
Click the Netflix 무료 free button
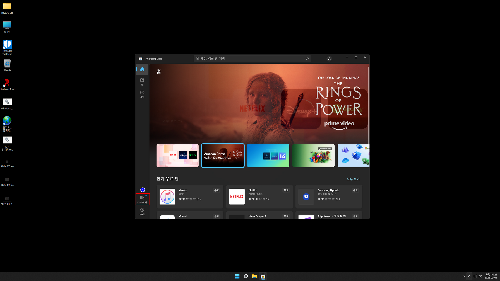pyautogui.click(x=286, y=190)
